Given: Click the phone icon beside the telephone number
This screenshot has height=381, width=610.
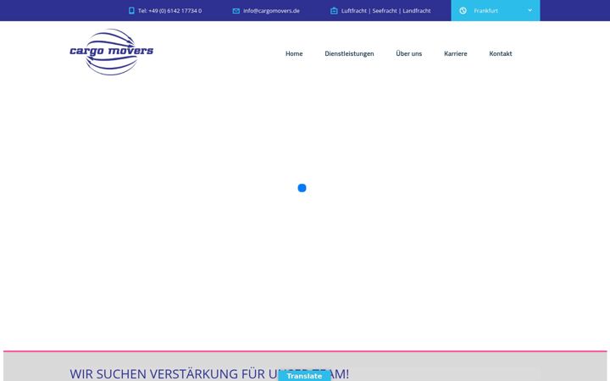Looking at the screenshot, I should [x=131, y=10].
